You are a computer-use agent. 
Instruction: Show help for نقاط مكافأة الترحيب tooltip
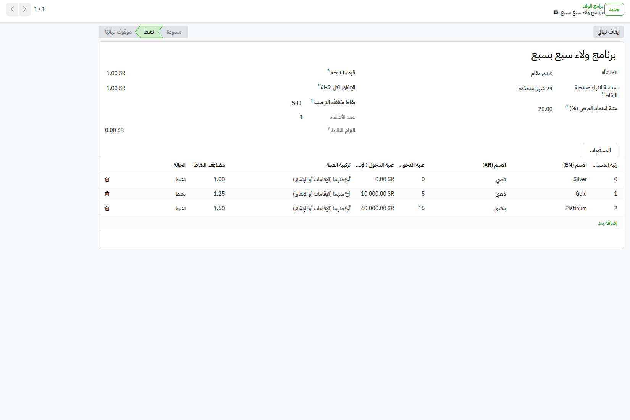point(312,101)
